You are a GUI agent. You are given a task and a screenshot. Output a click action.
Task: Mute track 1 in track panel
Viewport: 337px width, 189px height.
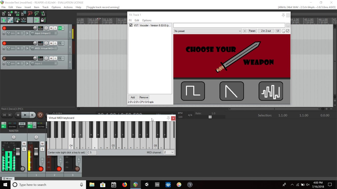[51, 28]
